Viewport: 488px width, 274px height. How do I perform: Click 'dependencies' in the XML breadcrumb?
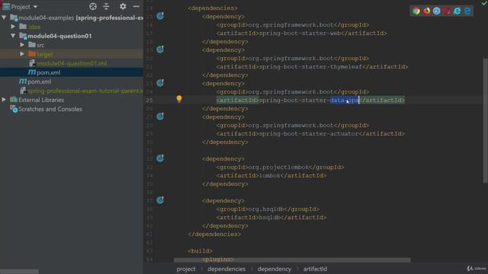(x=226, y=269)
